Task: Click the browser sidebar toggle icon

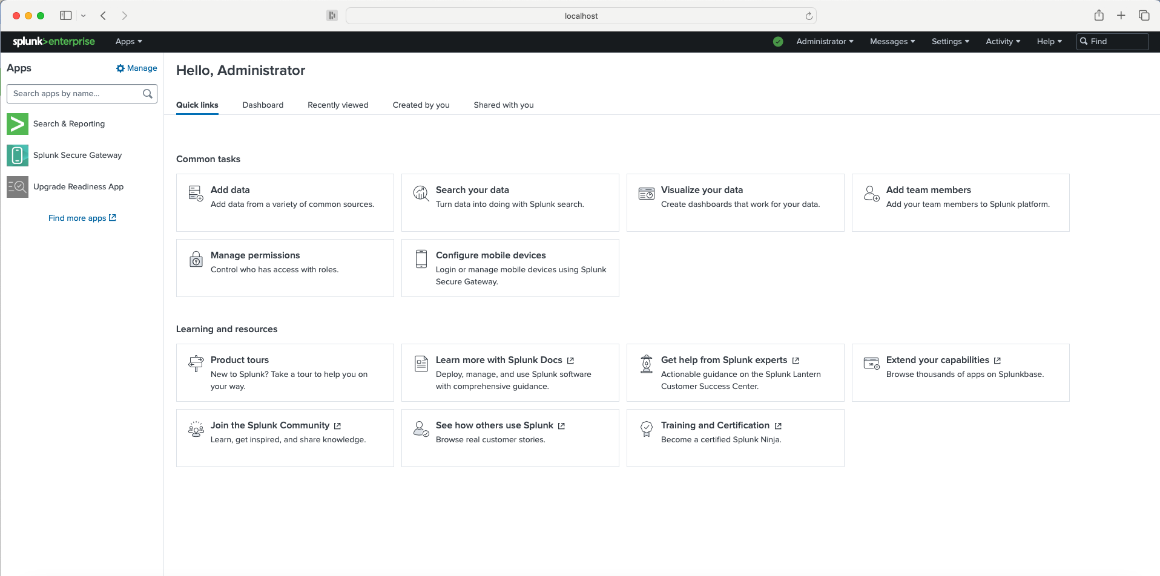Action: tap(66, 16)
